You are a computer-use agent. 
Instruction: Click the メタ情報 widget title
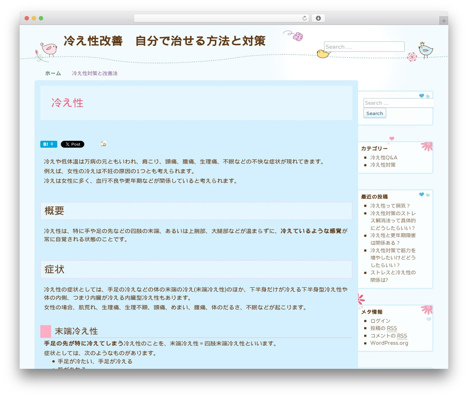(x=372, y=312)
